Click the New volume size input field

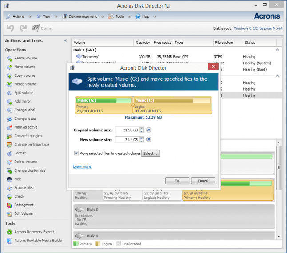(x=126, y=140)
